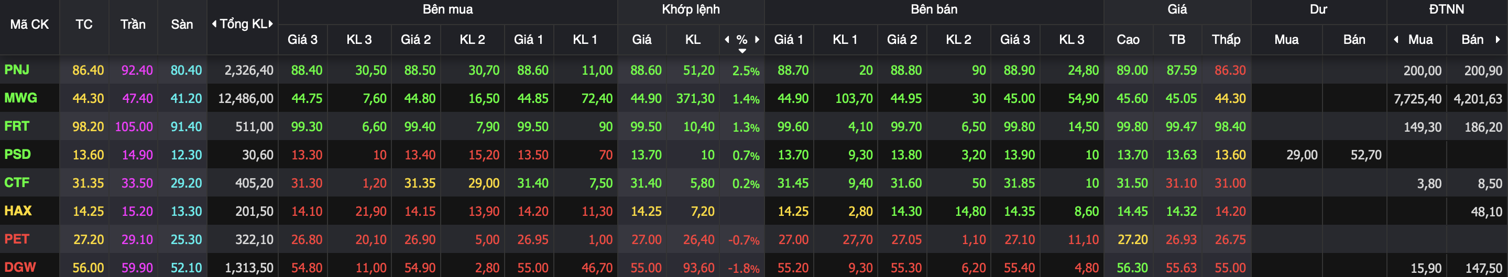Click FRT reference price 98.20
Viewport: 1508px width, 277px height.
tap(88, 127)
